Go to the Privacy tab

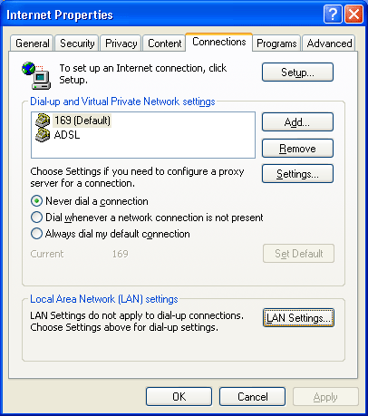tap(121, 44)
